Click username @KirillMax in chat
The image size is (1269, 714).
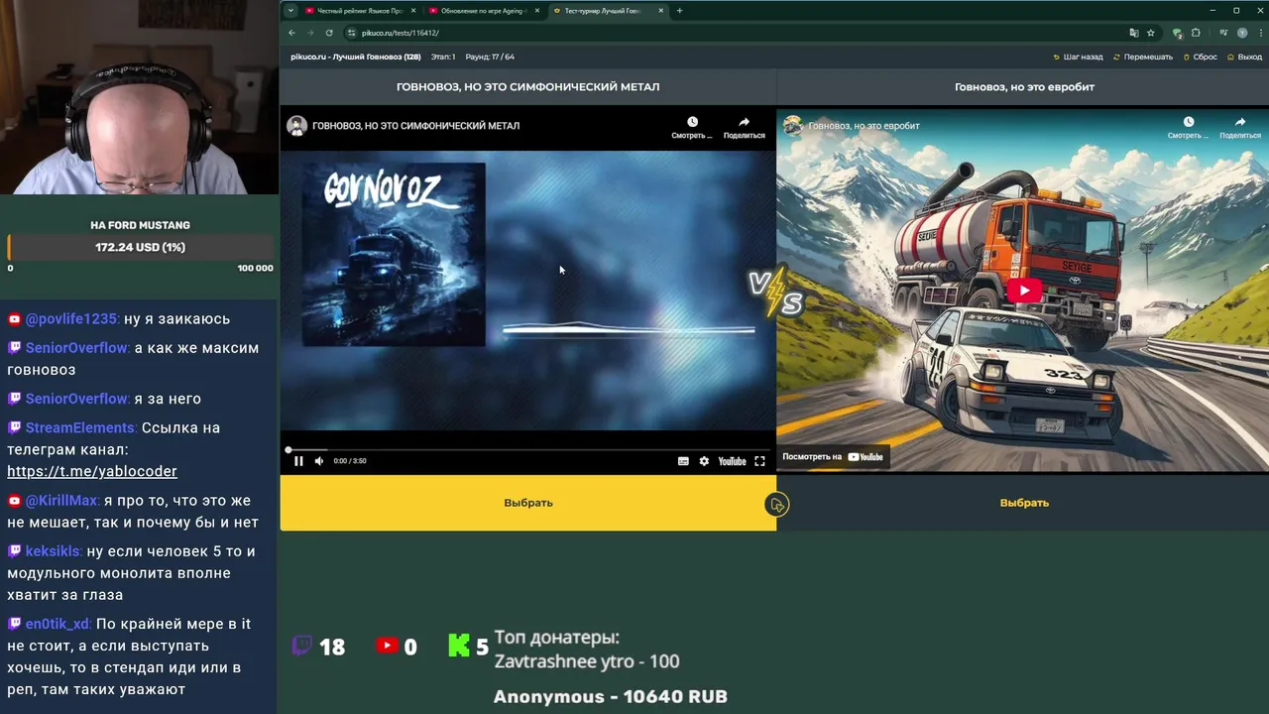point(61,500)
